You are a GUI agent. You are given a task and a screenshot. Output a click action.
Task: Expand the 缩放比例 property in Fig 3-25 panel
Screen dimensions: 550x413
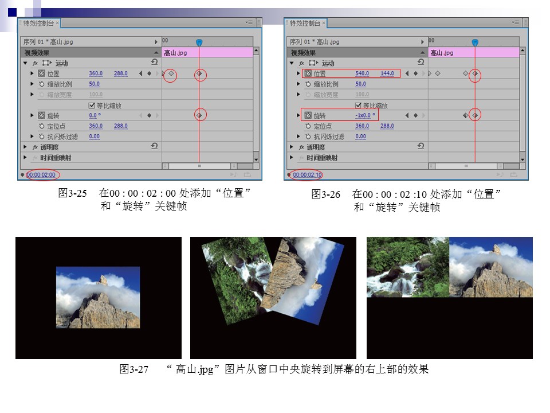[32, 84]
